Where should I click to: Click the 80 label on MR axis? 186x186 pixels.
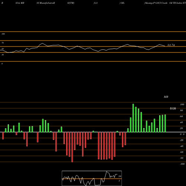[182, 110]
